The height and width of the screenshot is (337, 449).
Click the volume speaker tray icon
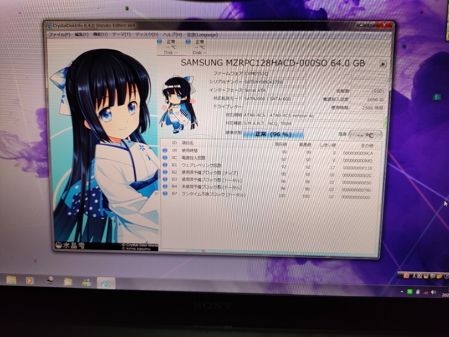click(434, 292)
